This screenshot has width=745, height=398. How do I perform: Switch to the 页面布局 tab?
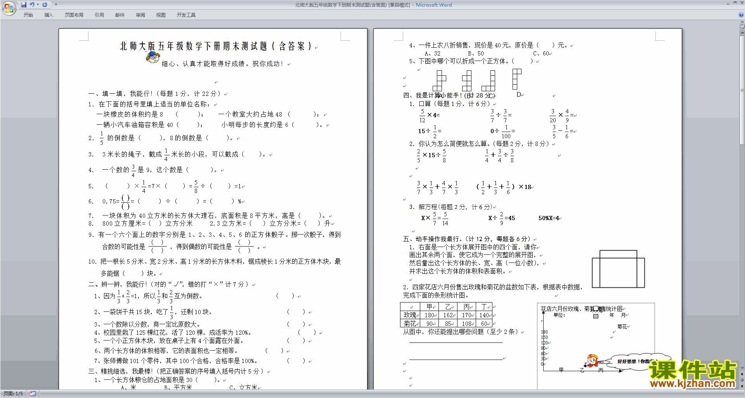[x=74, y=15]
